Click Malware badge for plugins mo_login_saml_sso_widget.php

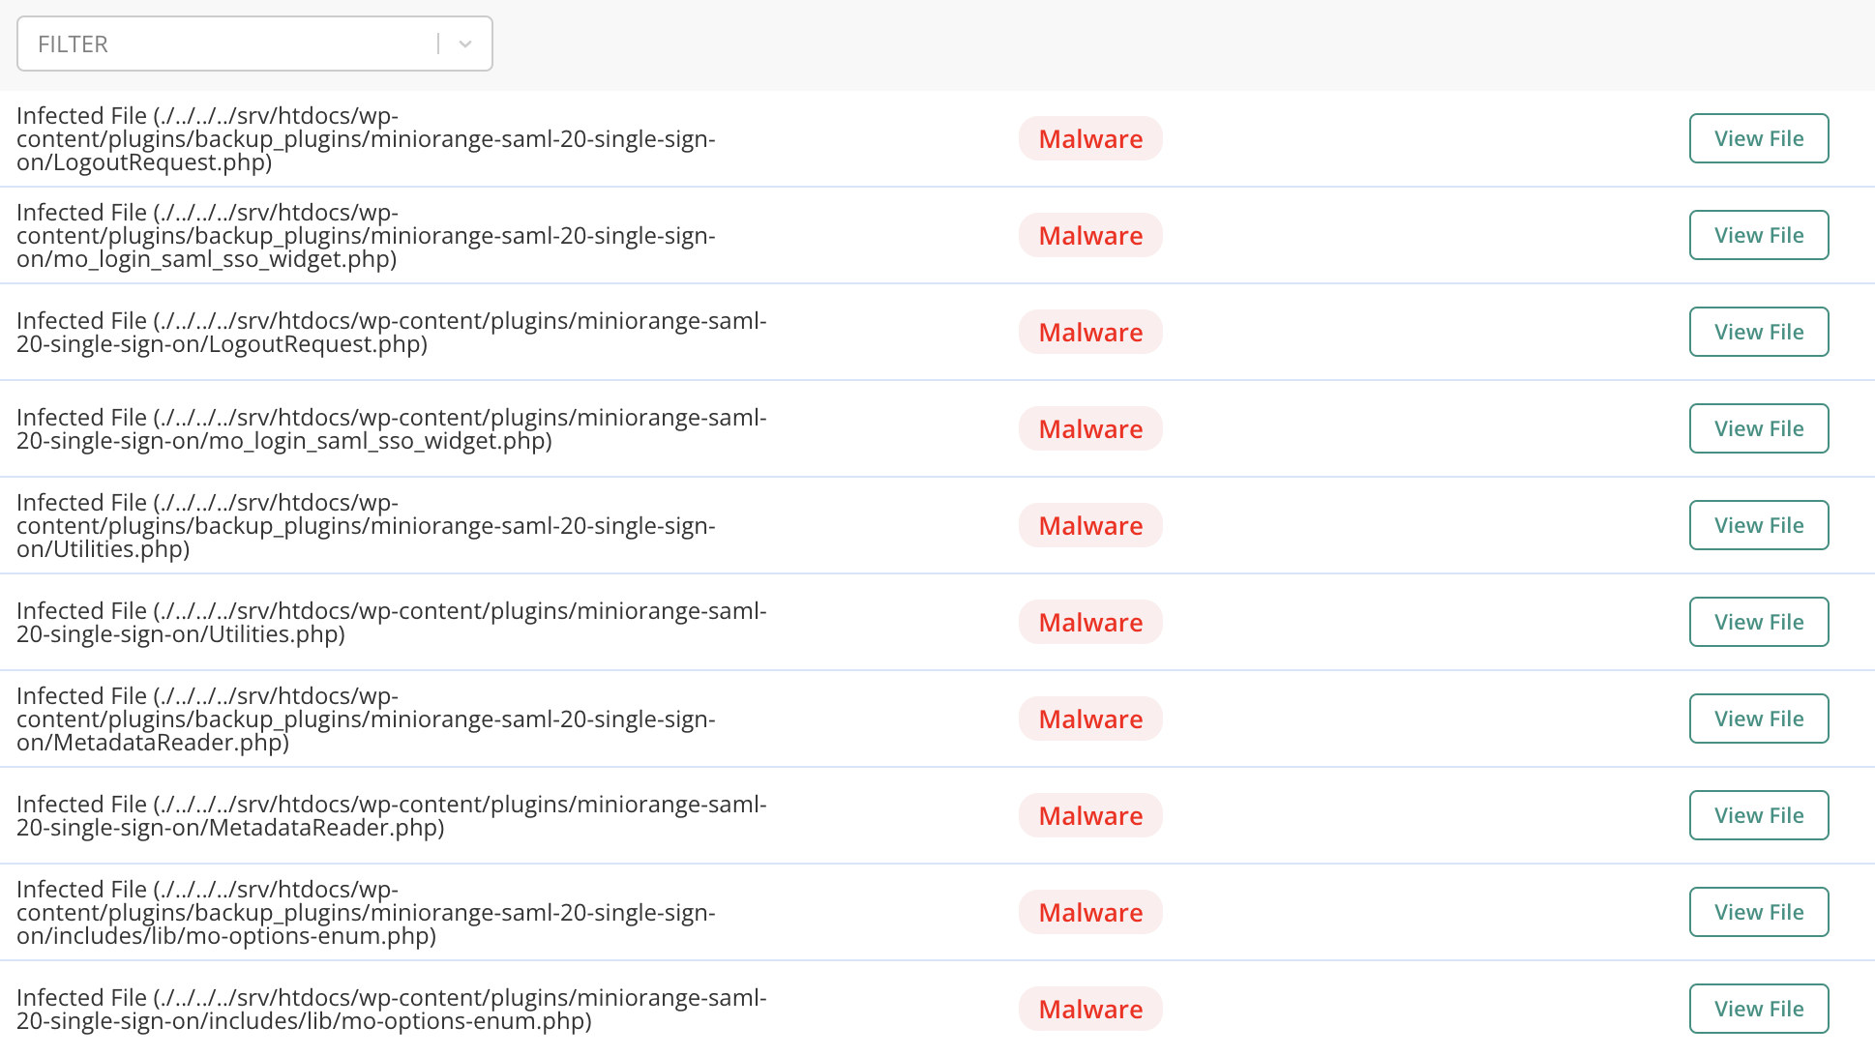pos(1089,429)
